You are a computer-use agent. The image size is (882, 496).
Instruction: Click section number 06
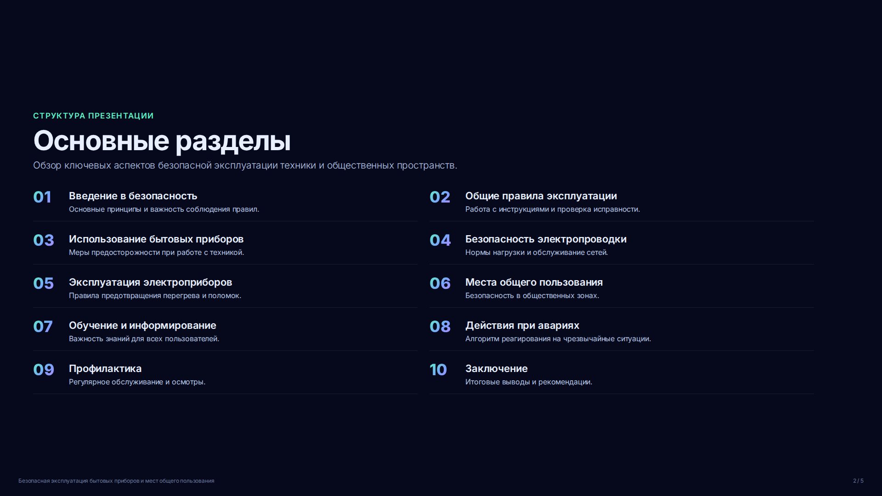[x=440, y=283]
